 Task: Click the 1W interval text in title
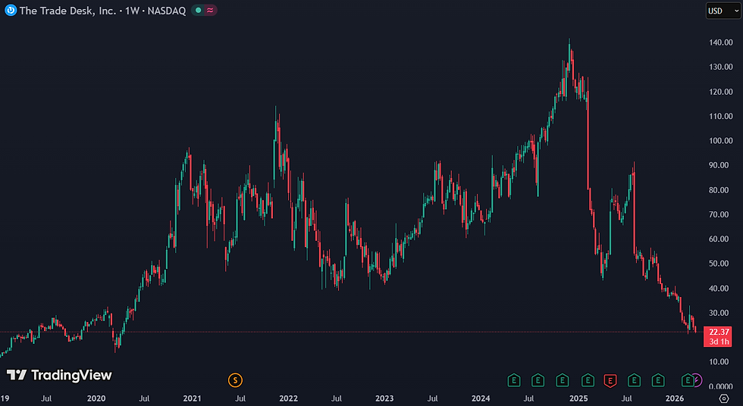tap(132, 11)
